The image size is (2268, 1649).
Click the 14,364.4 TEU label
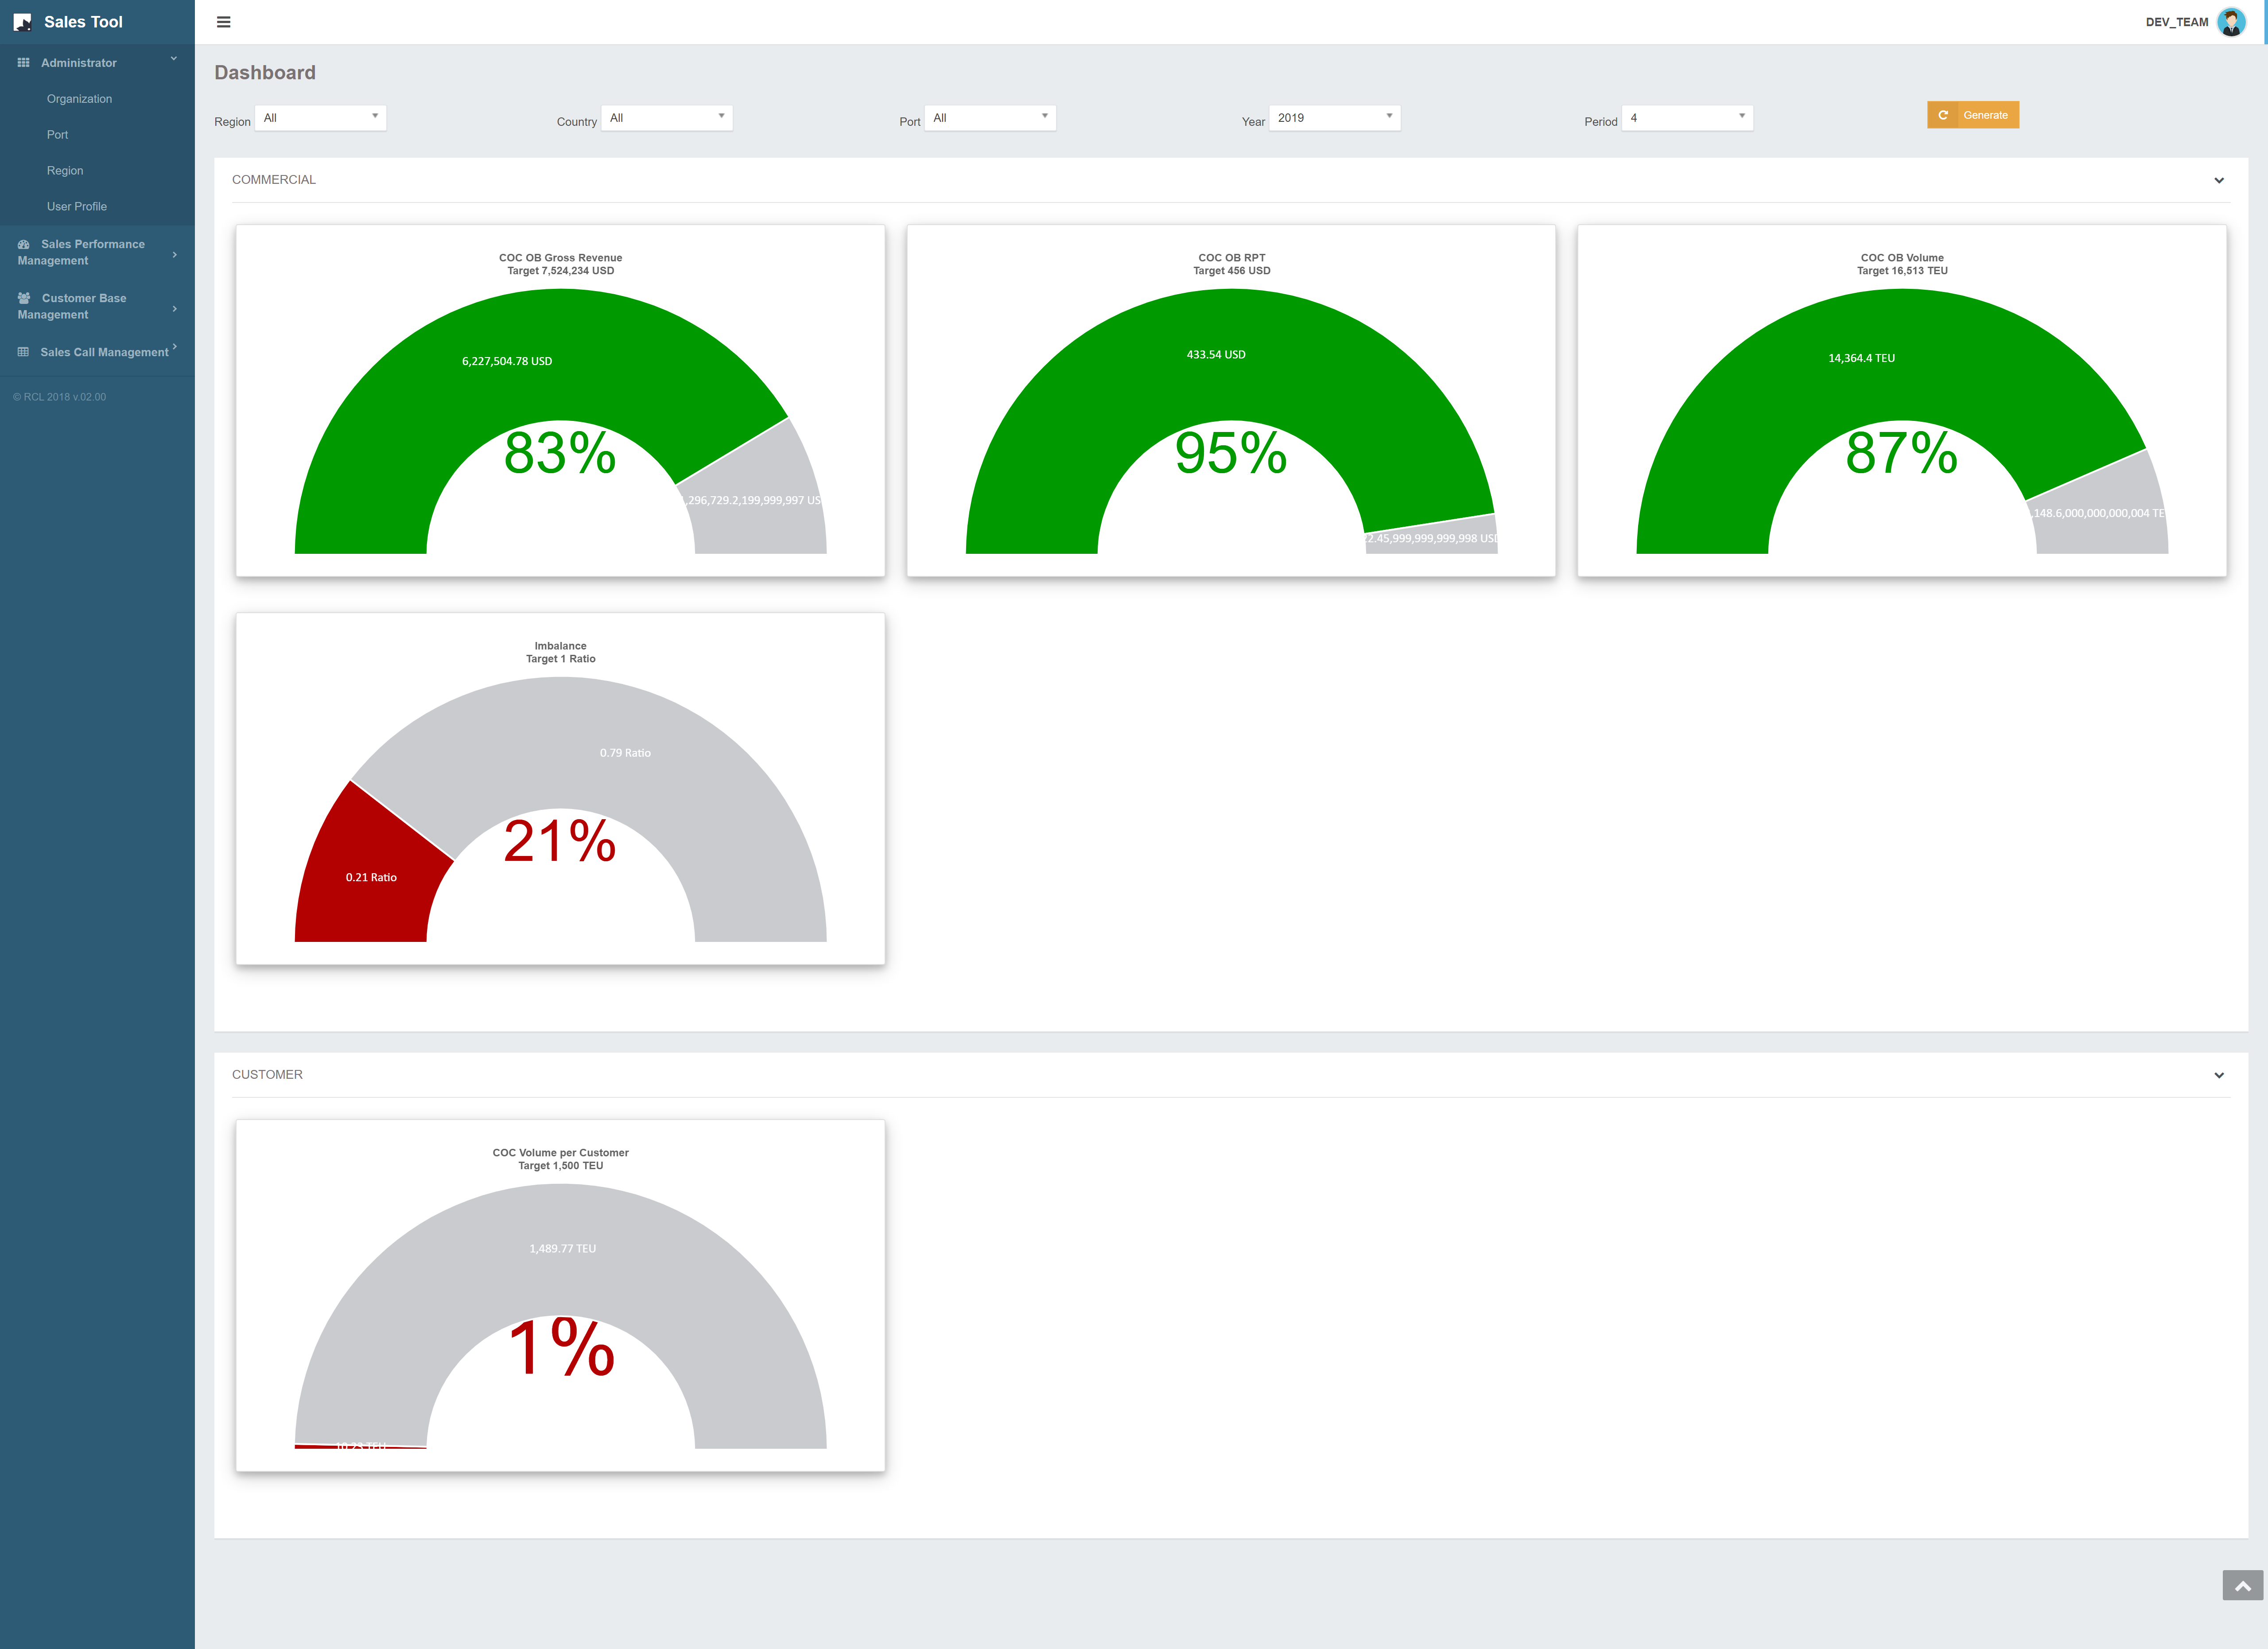[x=1861, y=358]
